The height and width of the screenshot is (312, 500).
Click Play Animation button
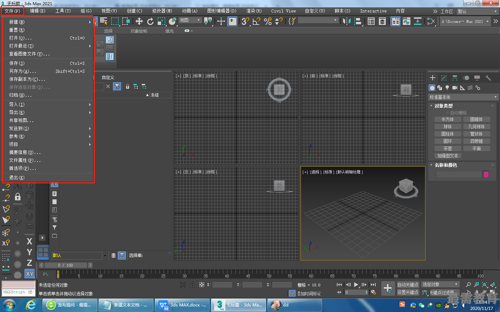tap(356, 285)
